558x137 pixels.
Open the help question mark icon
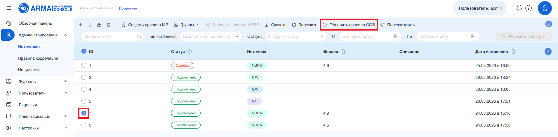(529, 8)
